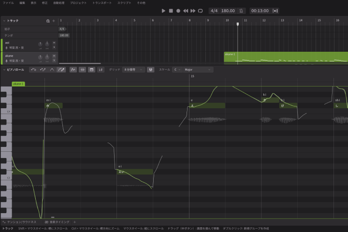
Task: Add a parameter panel with plus icon
Action: tap(74, 222)
